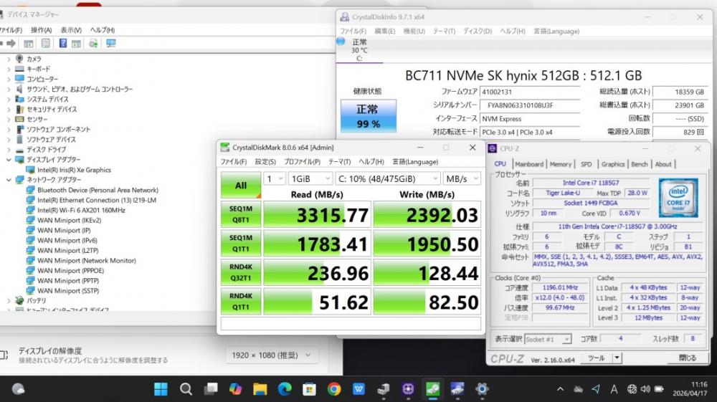Open the 1GiB test size dropdown
The image size is (717, 402).
point(310,178)
